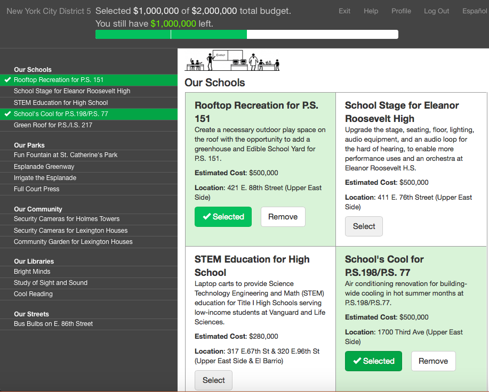Screen dimensions: 489x392
Task: Remove Rooftop Recreation for P.S. 151
Action: pyautogui.click(x=283, y=217)
